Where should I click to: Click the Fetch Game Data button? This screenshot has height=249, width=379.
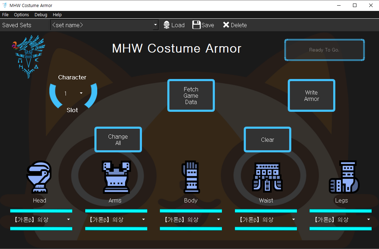tap(191, 96)
